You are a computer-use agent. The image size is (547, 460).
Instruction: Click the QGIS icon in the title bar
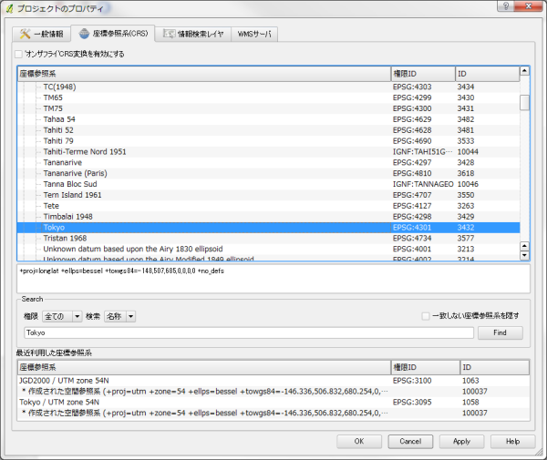(10, 8)
